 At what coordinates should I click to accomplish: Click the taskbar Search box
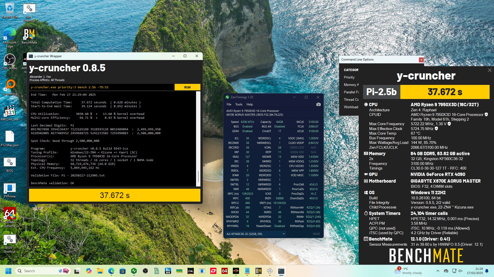[x=43, y=271]
